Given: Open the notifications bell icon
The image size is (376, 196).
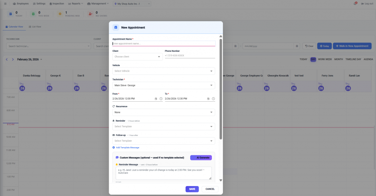Looking at the screenshot, I should point(355,4).
